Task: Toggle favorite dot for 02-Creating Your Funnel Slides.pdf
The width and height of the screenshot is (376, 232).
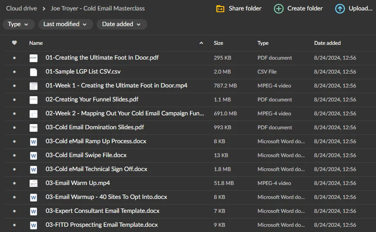Action: [x=14, y=100]
